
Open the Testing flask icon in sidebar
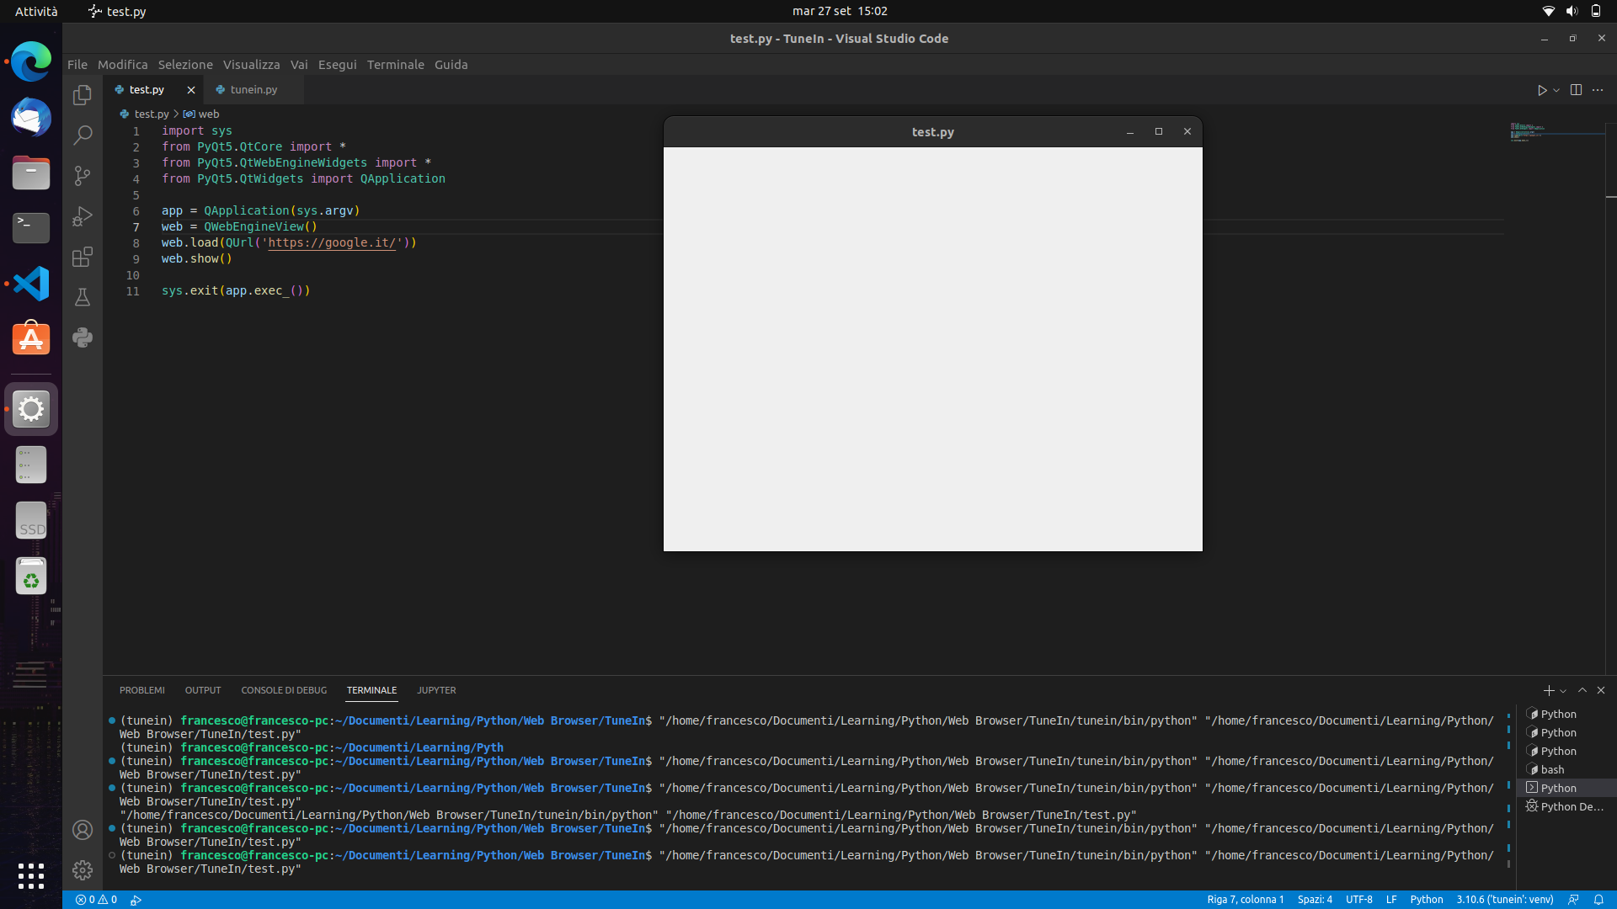(x=83, y=297)
